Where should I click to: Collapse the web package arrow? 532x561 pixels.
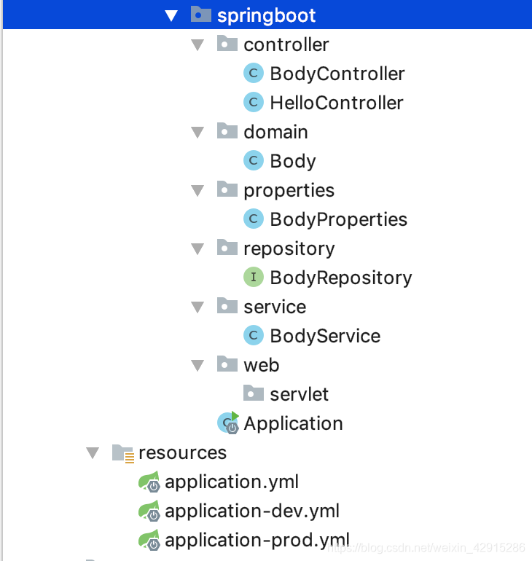click(x=197, y=366)
